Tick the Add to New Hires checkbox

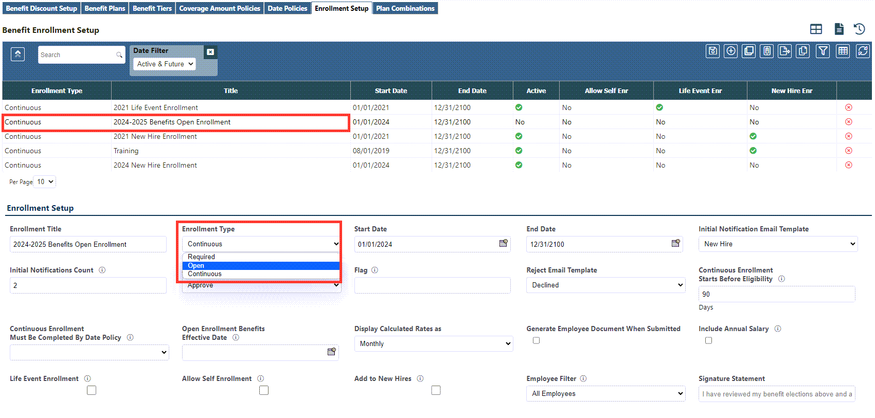436,390
